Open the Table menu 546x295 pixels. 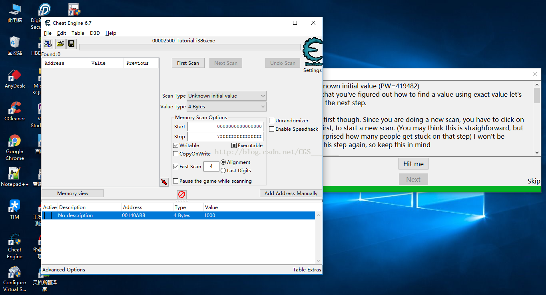pyautogui.click(x=78, y=33)
